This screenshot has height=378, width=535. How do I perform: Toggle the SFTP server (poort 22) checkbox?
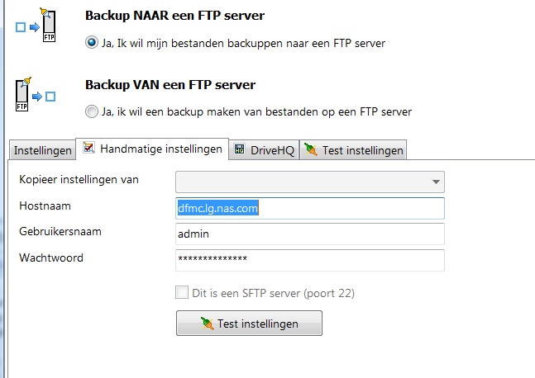182,293
